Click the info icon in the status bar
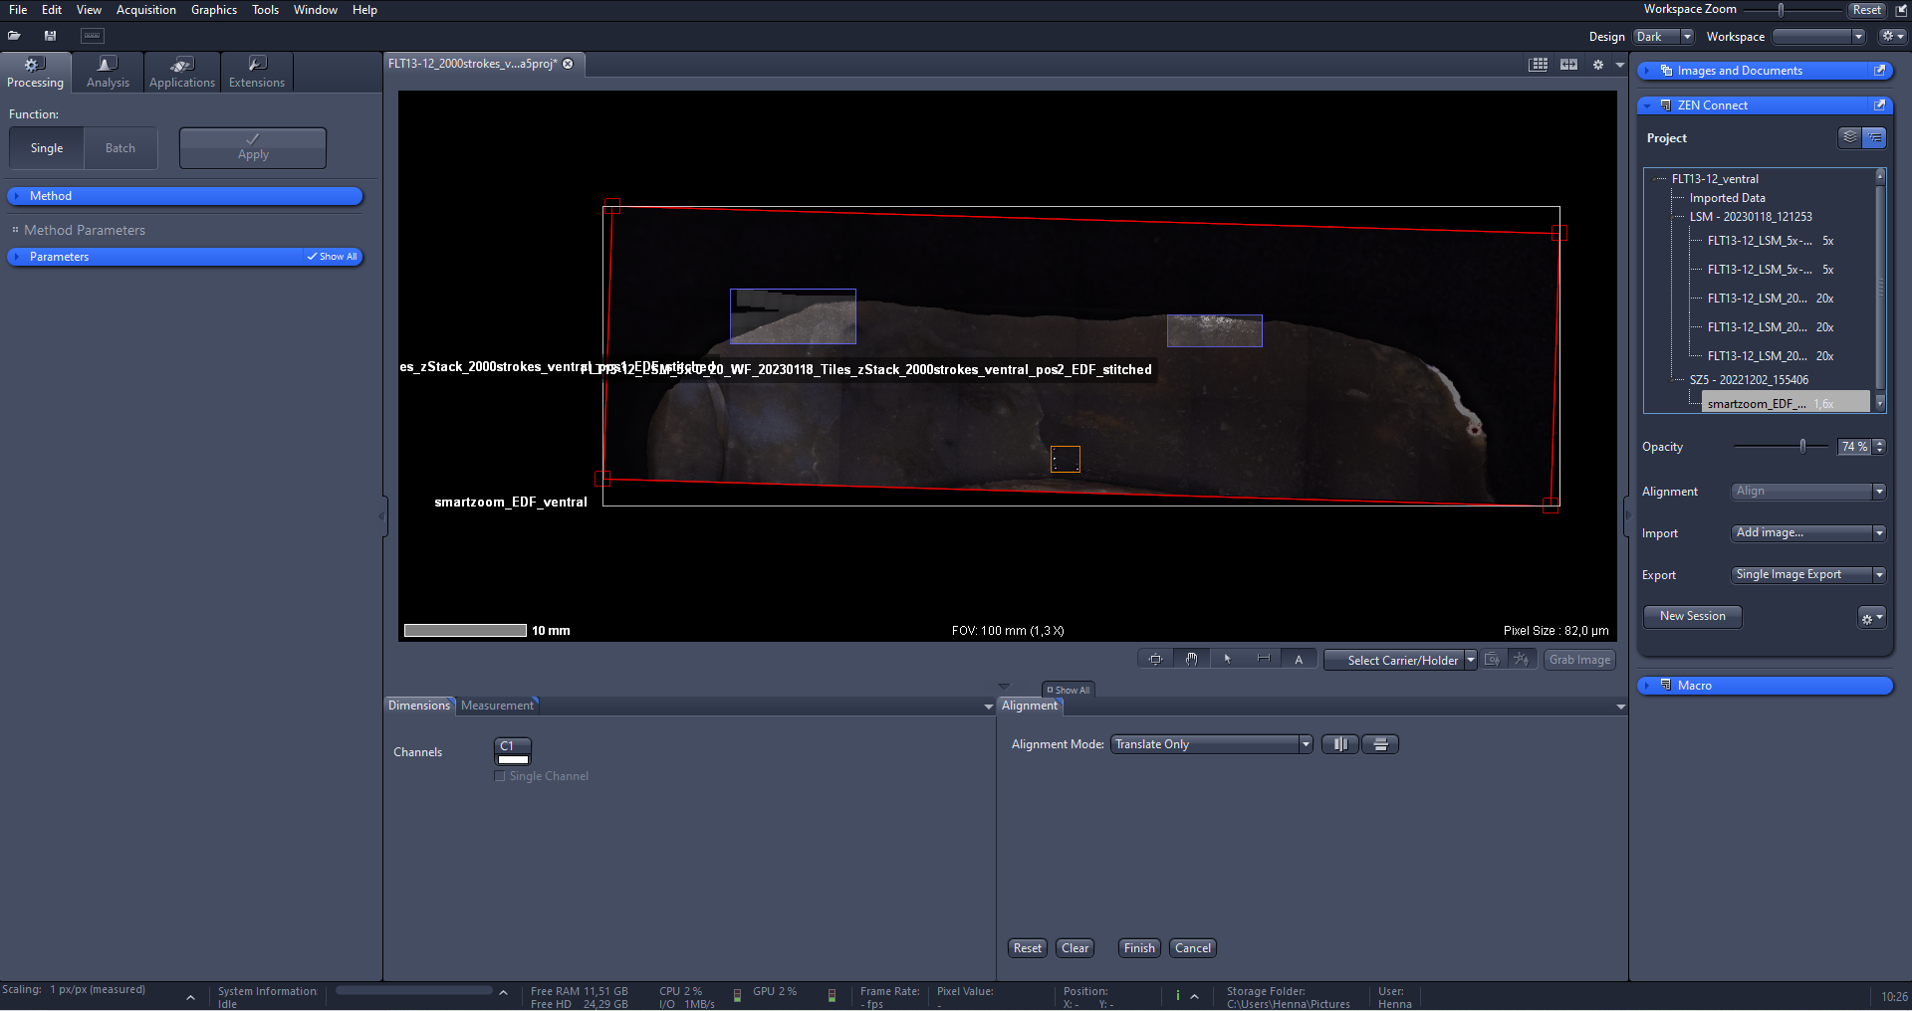 pyautogui.click(x=1178, y=995)
